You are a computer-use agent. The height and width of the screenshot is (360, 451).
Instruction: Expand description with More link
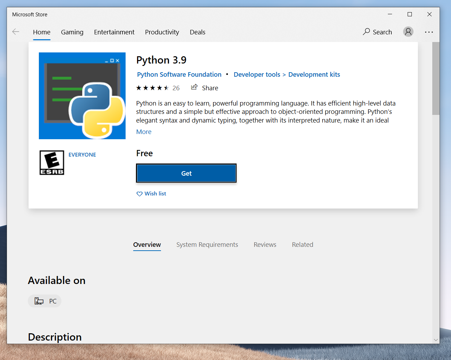point(144,132)
